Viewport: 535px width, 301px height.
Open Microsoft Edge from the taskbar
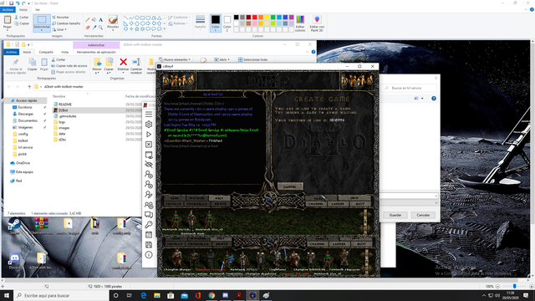143,295
